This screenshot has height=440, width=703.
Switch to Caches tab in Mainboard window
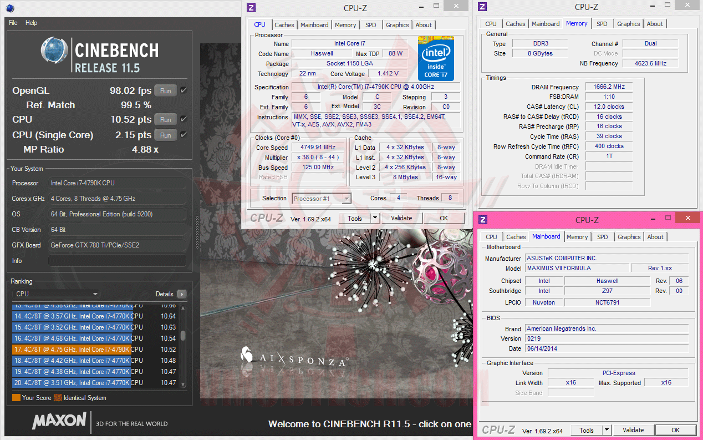click(516, 237)
